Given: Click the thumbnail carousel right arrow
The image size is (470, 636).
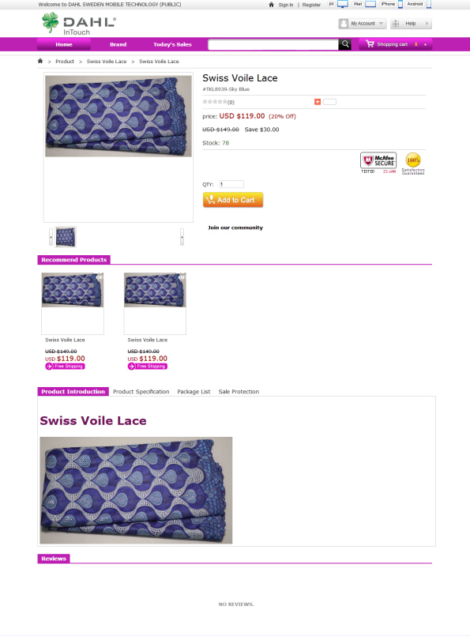Looking at the screenshot, I should [x=182, y=237].
